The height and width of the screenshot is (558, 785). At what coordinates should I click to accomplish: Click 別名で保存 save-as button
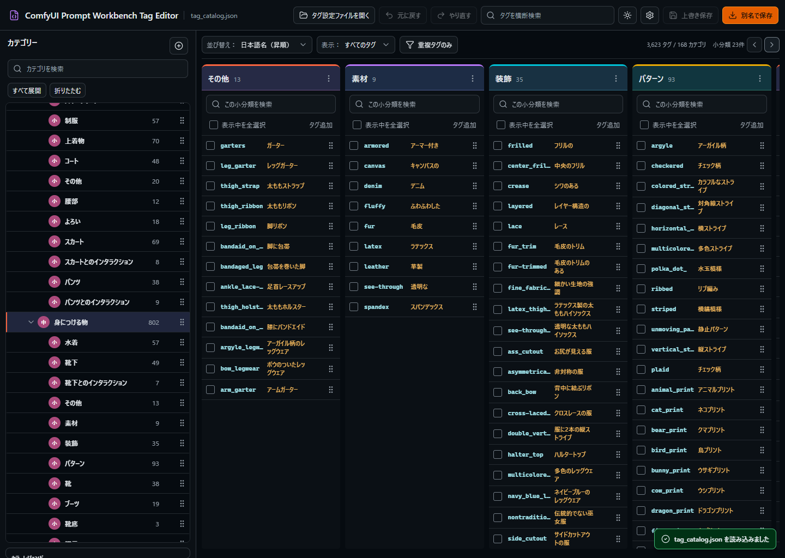pyautogui.click(x=750, y=15)
